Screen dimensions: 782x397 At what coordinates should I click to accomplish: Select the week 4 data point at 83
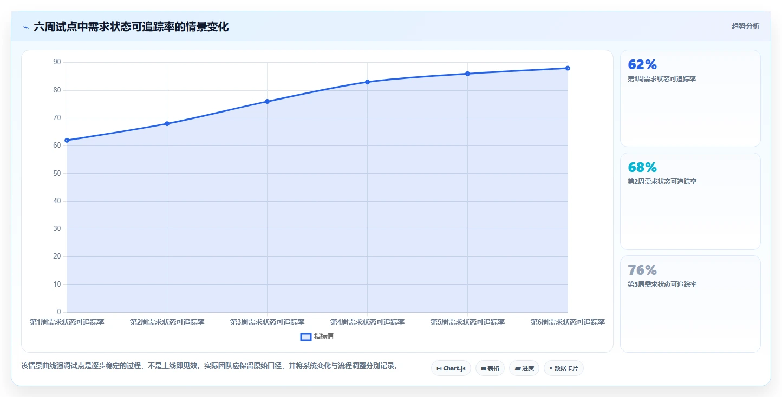pyautogui.click(x=367, y=82)
